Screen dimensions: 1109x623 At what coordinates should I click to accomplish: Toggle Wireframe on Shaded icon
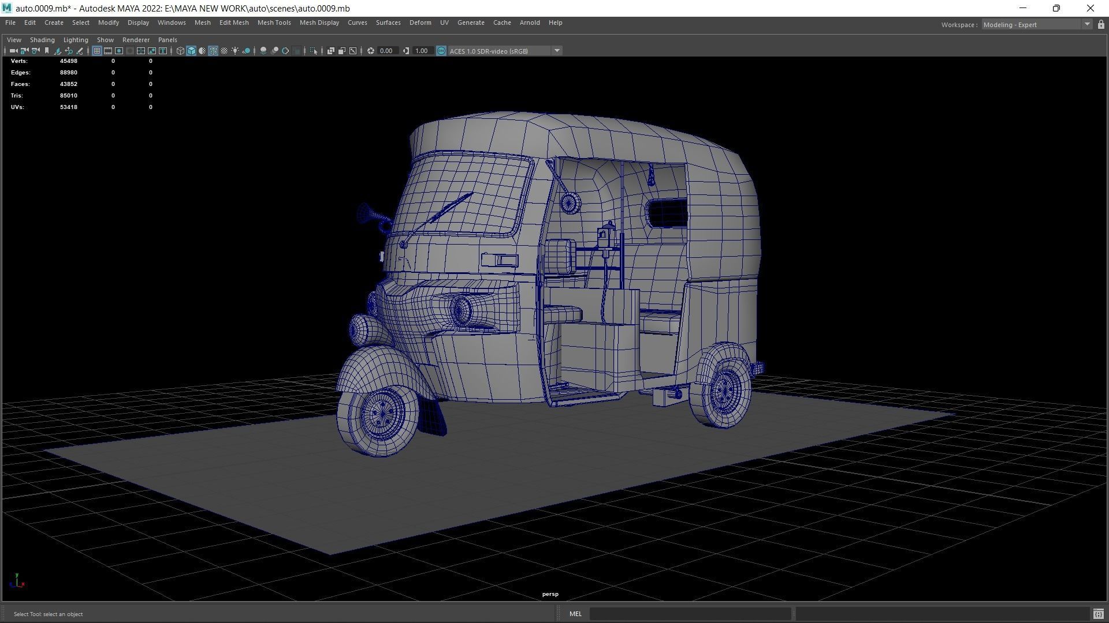tap(213, 51)
